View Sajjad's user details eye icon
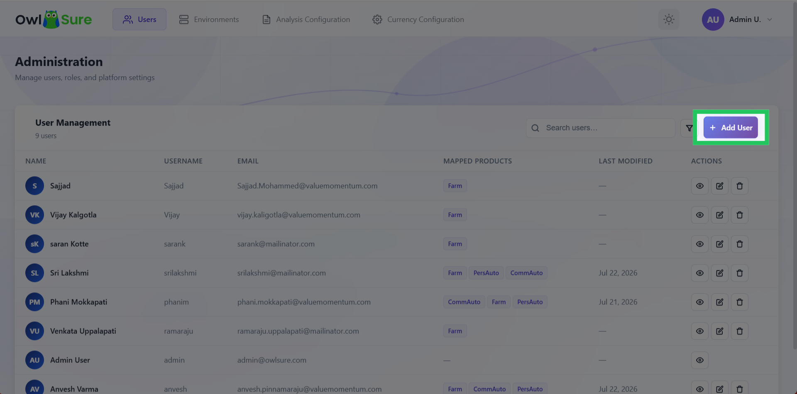The width and height of the screenshot is (797, 394). [699, 186]
